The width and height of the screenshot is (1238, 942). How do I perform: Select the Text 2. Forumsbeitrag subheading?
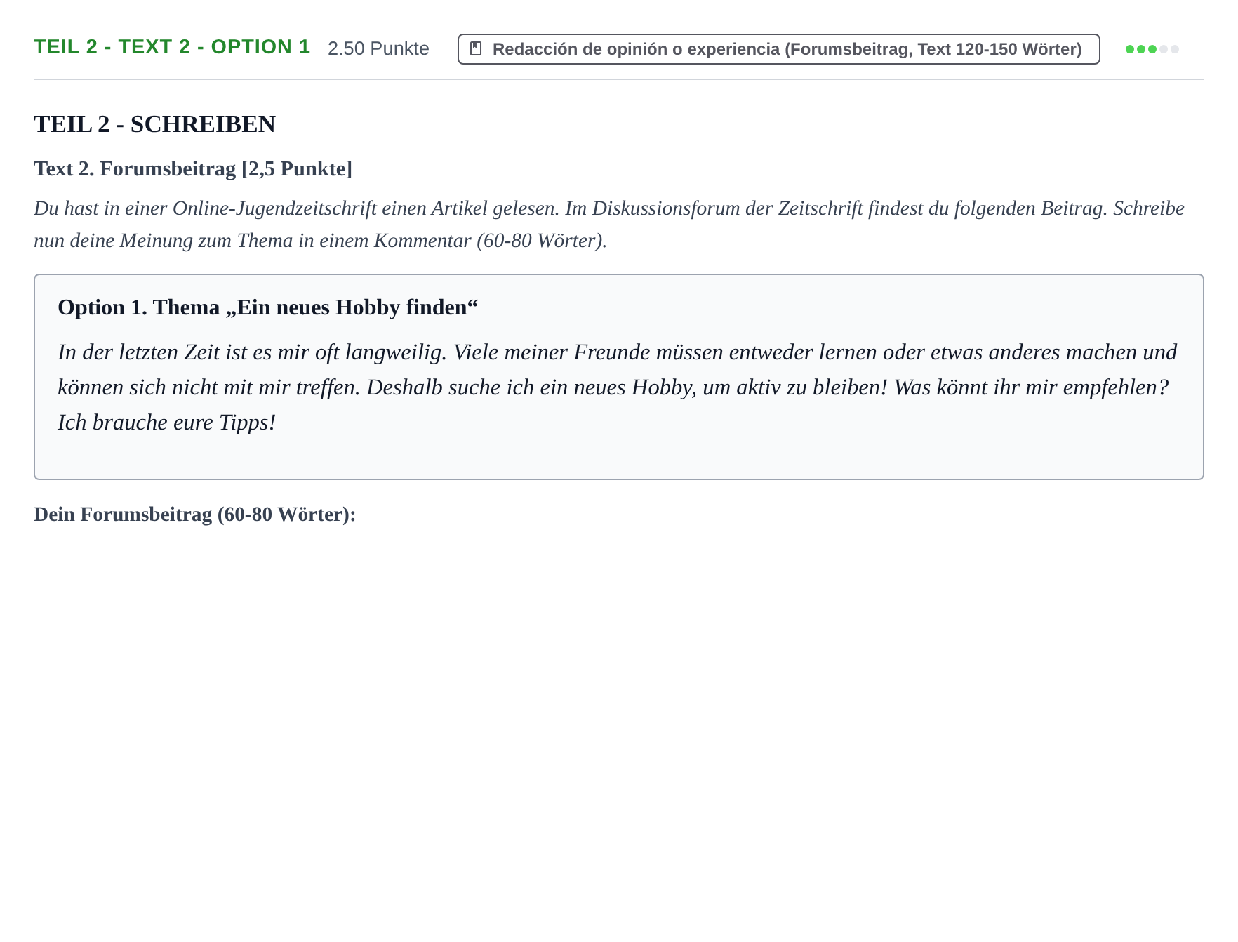pos(193,169)
